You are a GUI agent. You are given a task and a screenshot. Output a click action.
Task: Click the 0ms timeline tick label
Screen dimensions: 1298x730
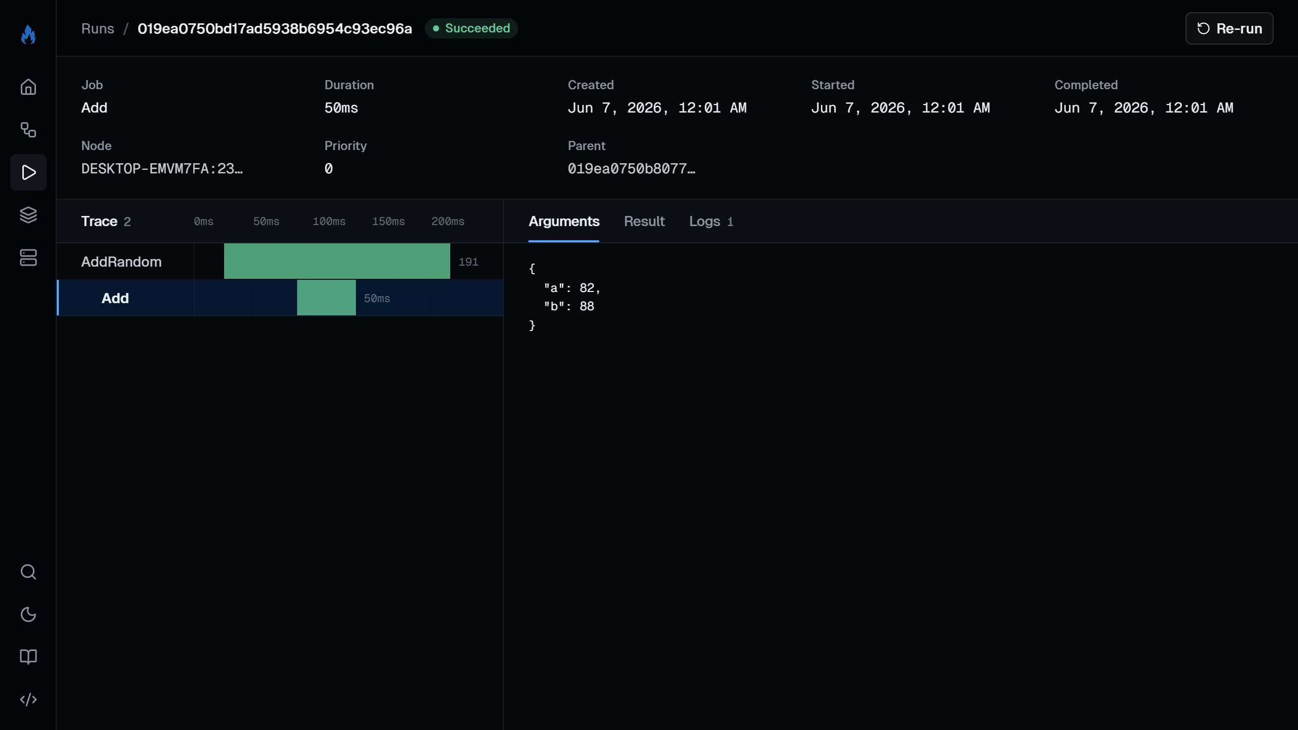(x=204, y=222)
